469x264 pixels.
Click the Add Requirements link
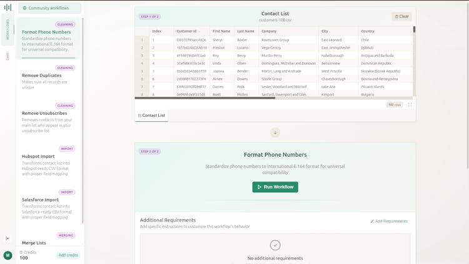pos(389,221)
